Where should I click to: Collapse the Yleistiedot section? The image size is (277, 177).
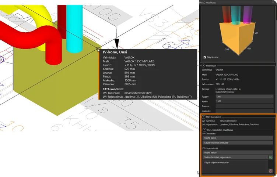tap(203, 65)
